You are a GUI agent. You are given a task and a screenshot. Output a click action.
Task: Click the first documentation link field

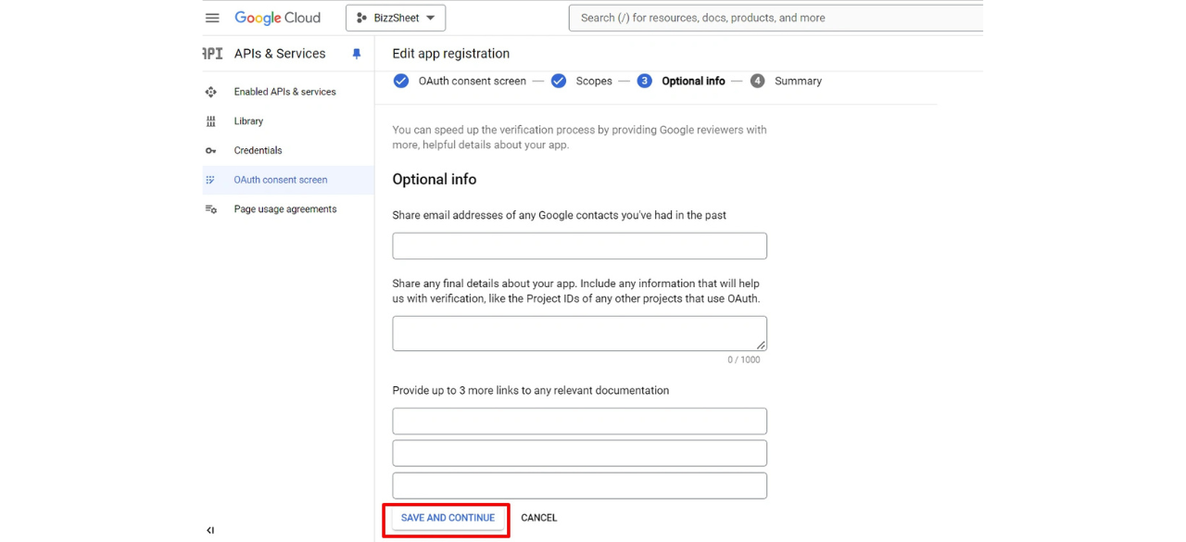point(579,421)
